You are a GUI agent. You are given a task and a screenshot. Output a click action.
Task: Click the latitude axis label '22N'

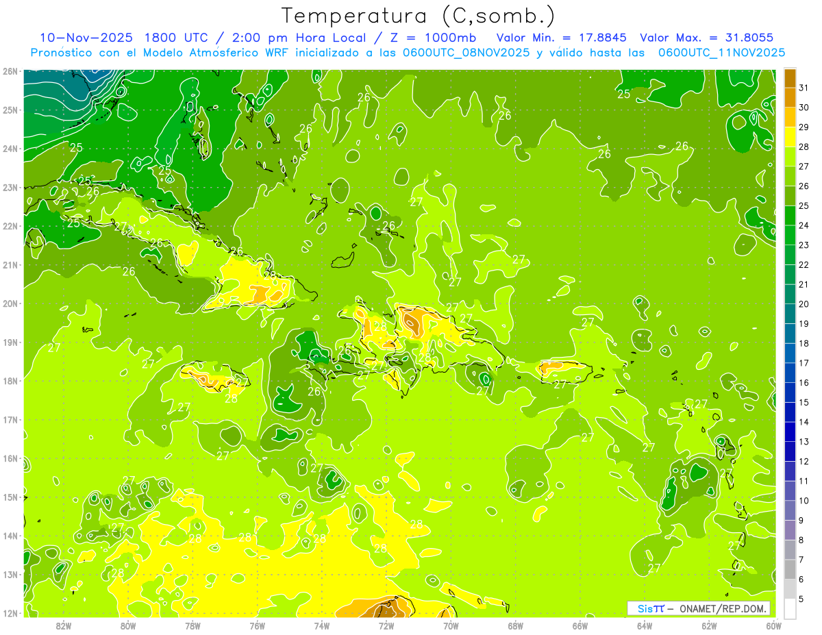[10, 226]
